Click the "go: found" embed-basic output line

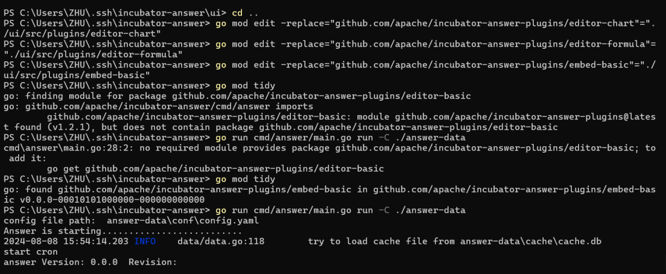(x=329, y=189)
